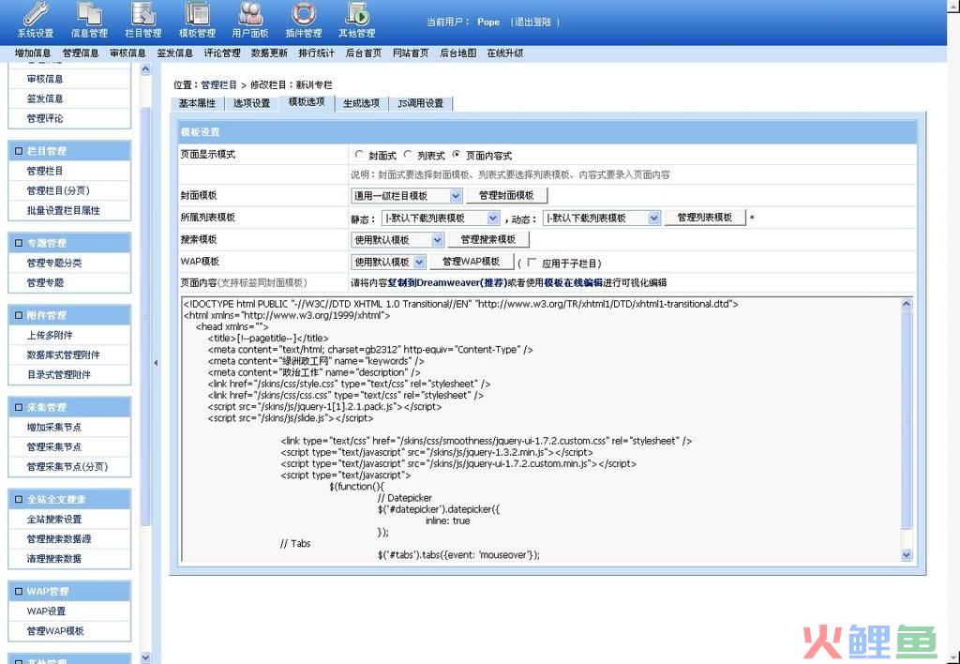Screen dimensions: 960x664
Task: Select the 封面式 display mode
Action: coord(359,155)
